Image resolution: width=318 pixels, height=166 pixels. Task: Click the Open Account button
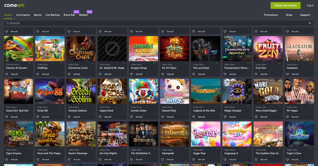point(285,5)
